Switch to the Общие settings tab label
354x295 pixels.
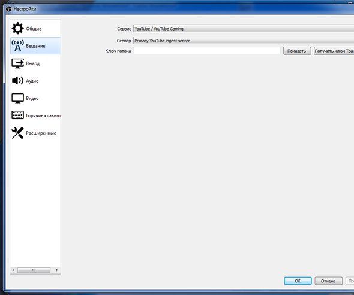[x=34, y=29]
